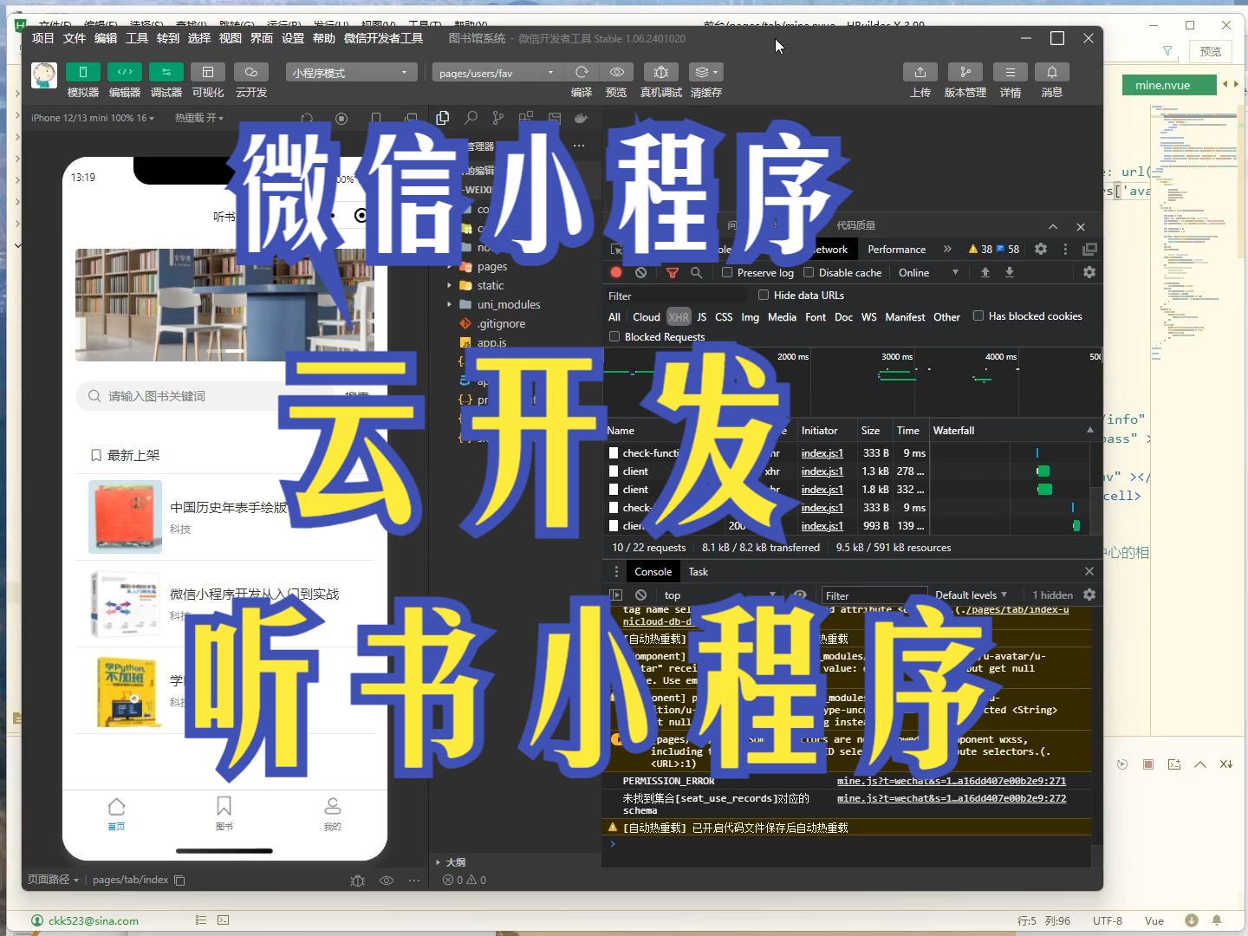Open the search icon in editor sidebar
The height and width of the screenshot is (936, 1248).
471,118
